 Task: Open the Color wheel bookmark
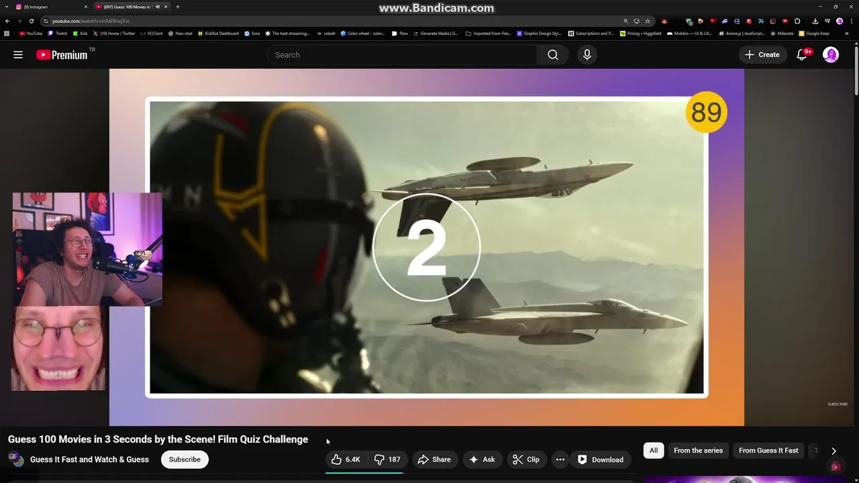click(x=363, y=34)
